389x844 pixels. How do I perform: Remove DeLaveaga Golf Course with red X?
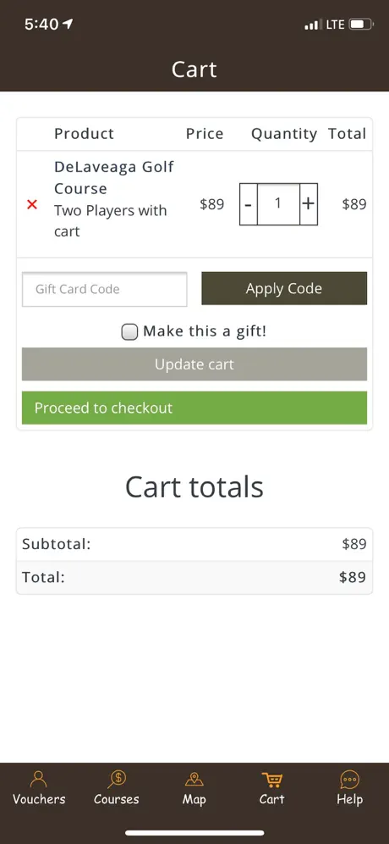tap(32, 204)
